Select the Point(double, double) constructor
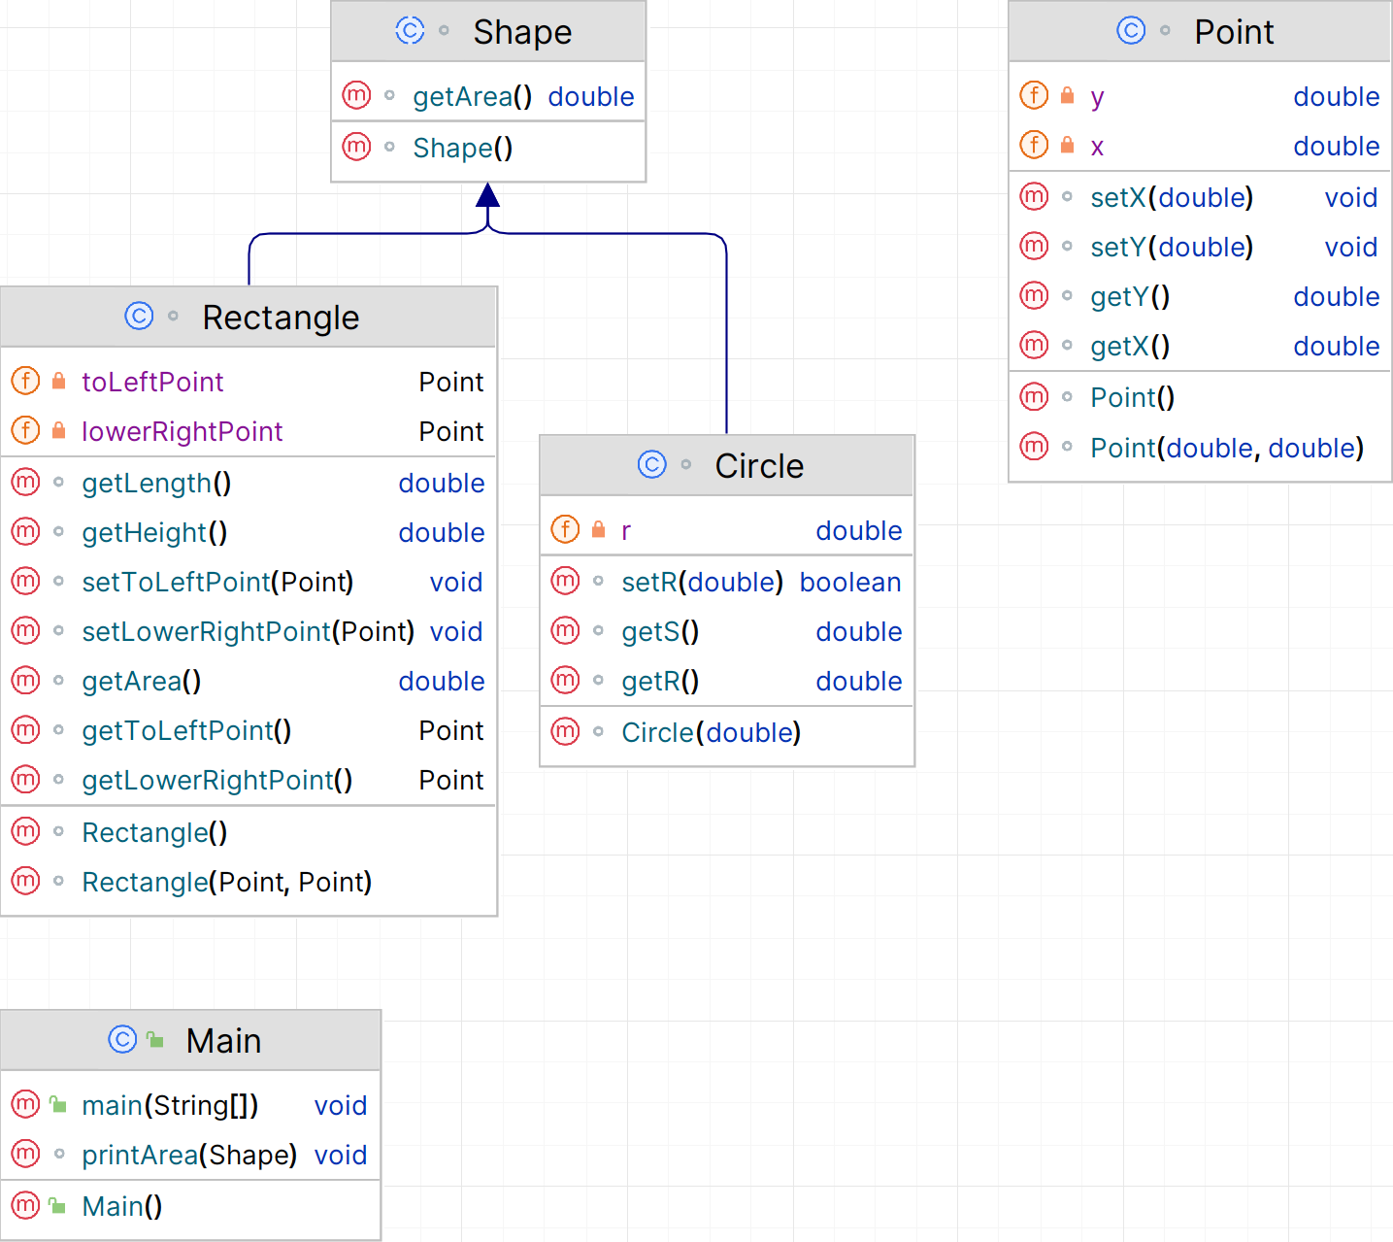Screen dimensions: 1393x1242 coord(1226,448)
